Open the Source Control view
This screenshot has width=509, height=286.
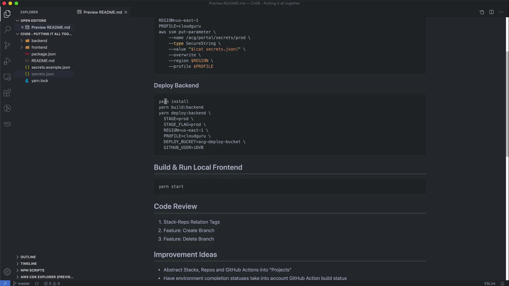pyautogui.click(x=7, y=45)
